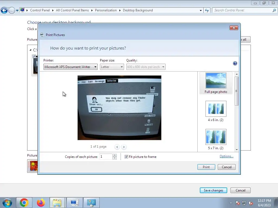Click the Control Panel back arrow

pos(4,11)
